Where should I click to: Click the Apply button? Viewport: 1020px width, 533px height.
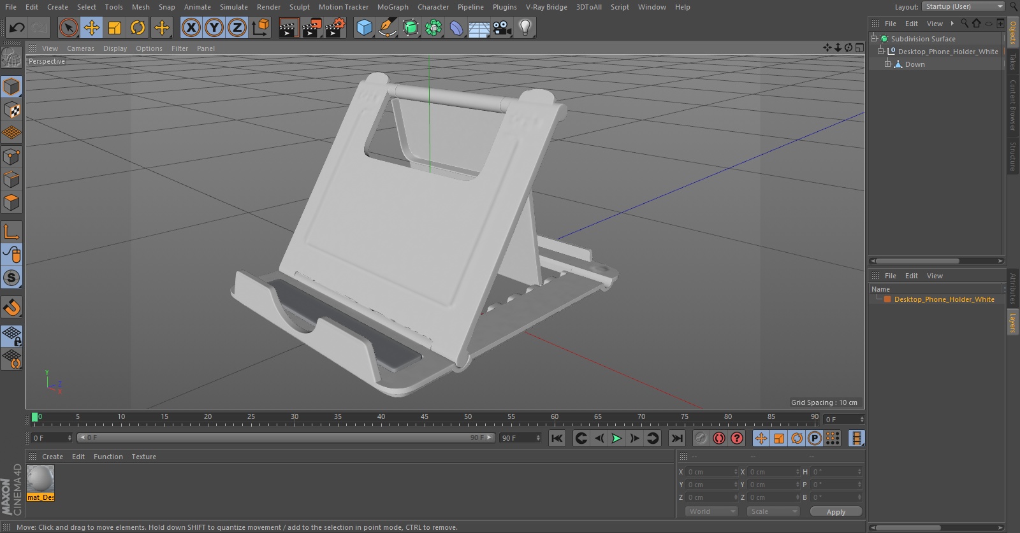tap(836, 511)
